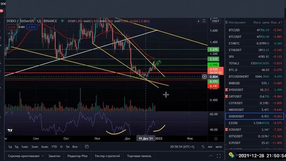
Task: Select the 1мес time range
Action: pos(25,147)
